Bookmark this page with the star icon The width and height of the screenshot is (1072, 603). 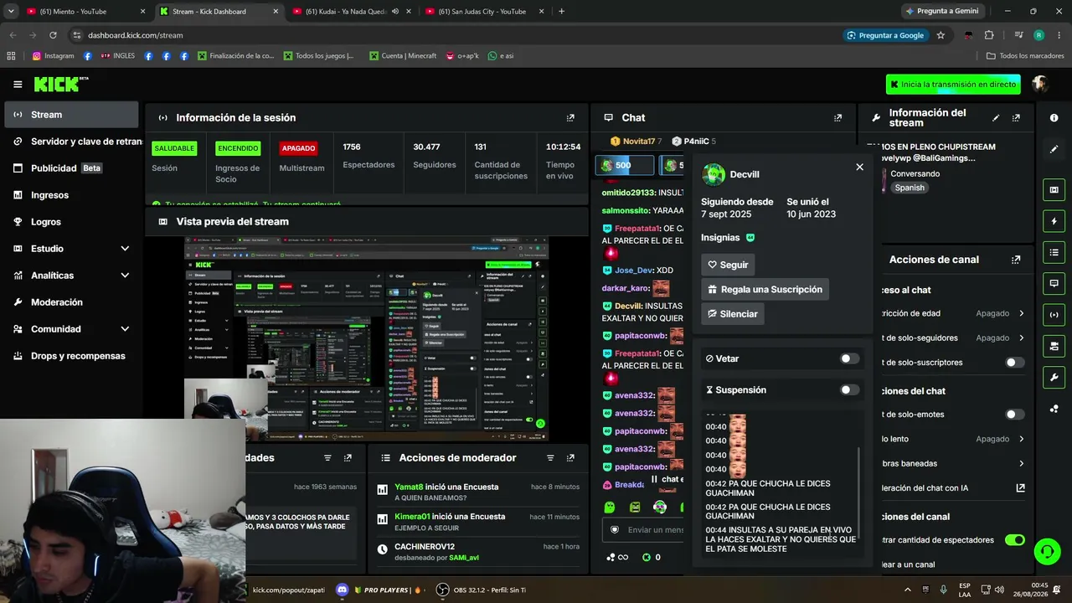coord(941,35)
